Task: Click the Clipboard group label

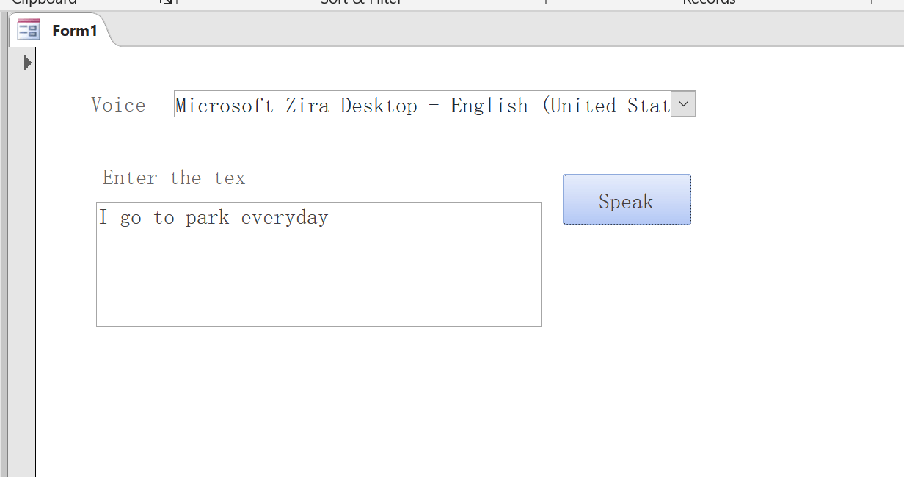Action: tap(44, 2)
